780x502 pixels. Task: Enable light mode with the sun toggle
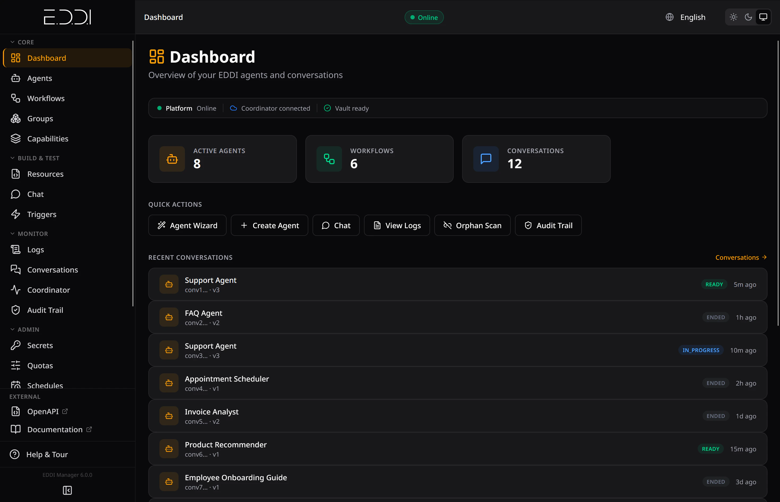tap(733, 17)
